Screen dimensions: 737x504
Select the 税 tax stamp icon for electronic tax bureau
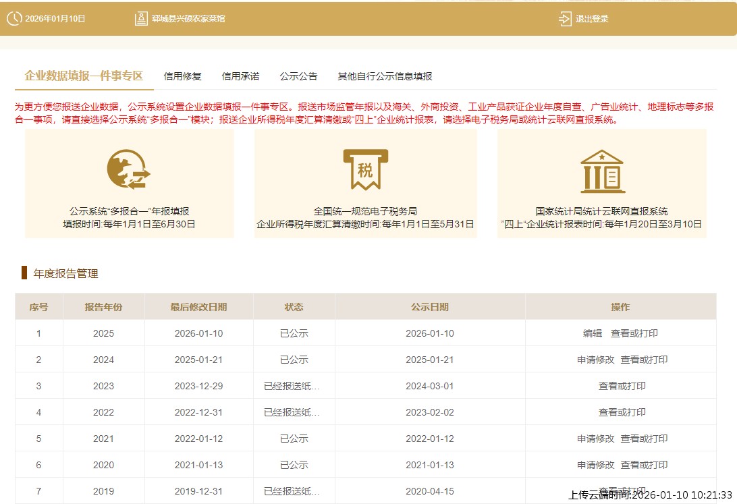[365, 167]
